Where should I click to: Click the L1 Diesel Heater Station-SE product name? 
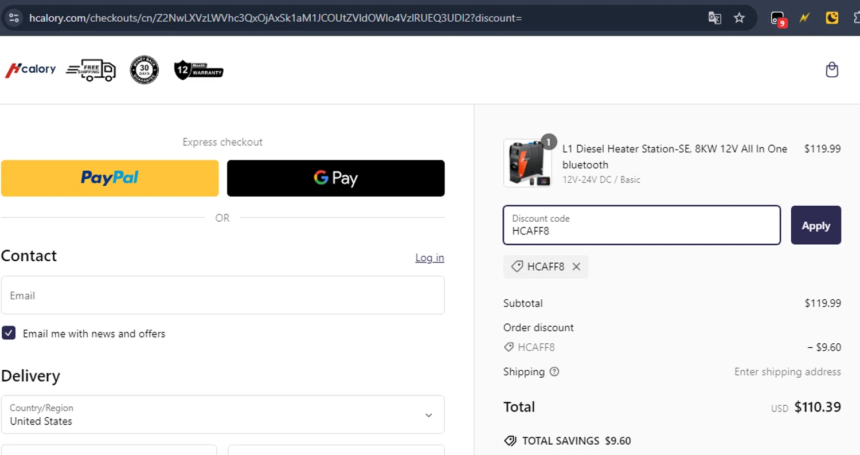tap(675, 156)
